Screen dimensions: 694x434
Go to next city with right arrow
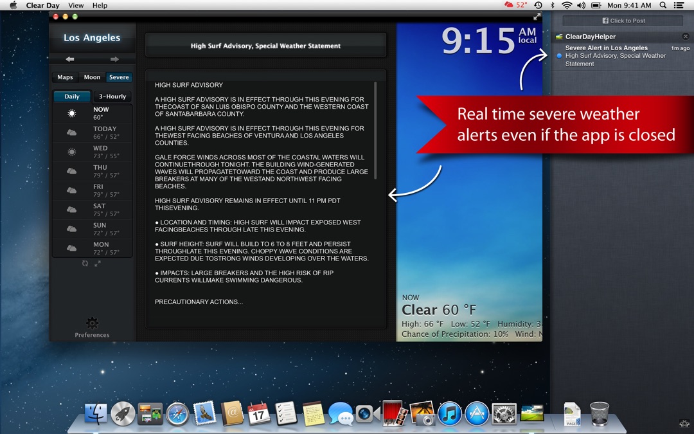pos(114,59)
